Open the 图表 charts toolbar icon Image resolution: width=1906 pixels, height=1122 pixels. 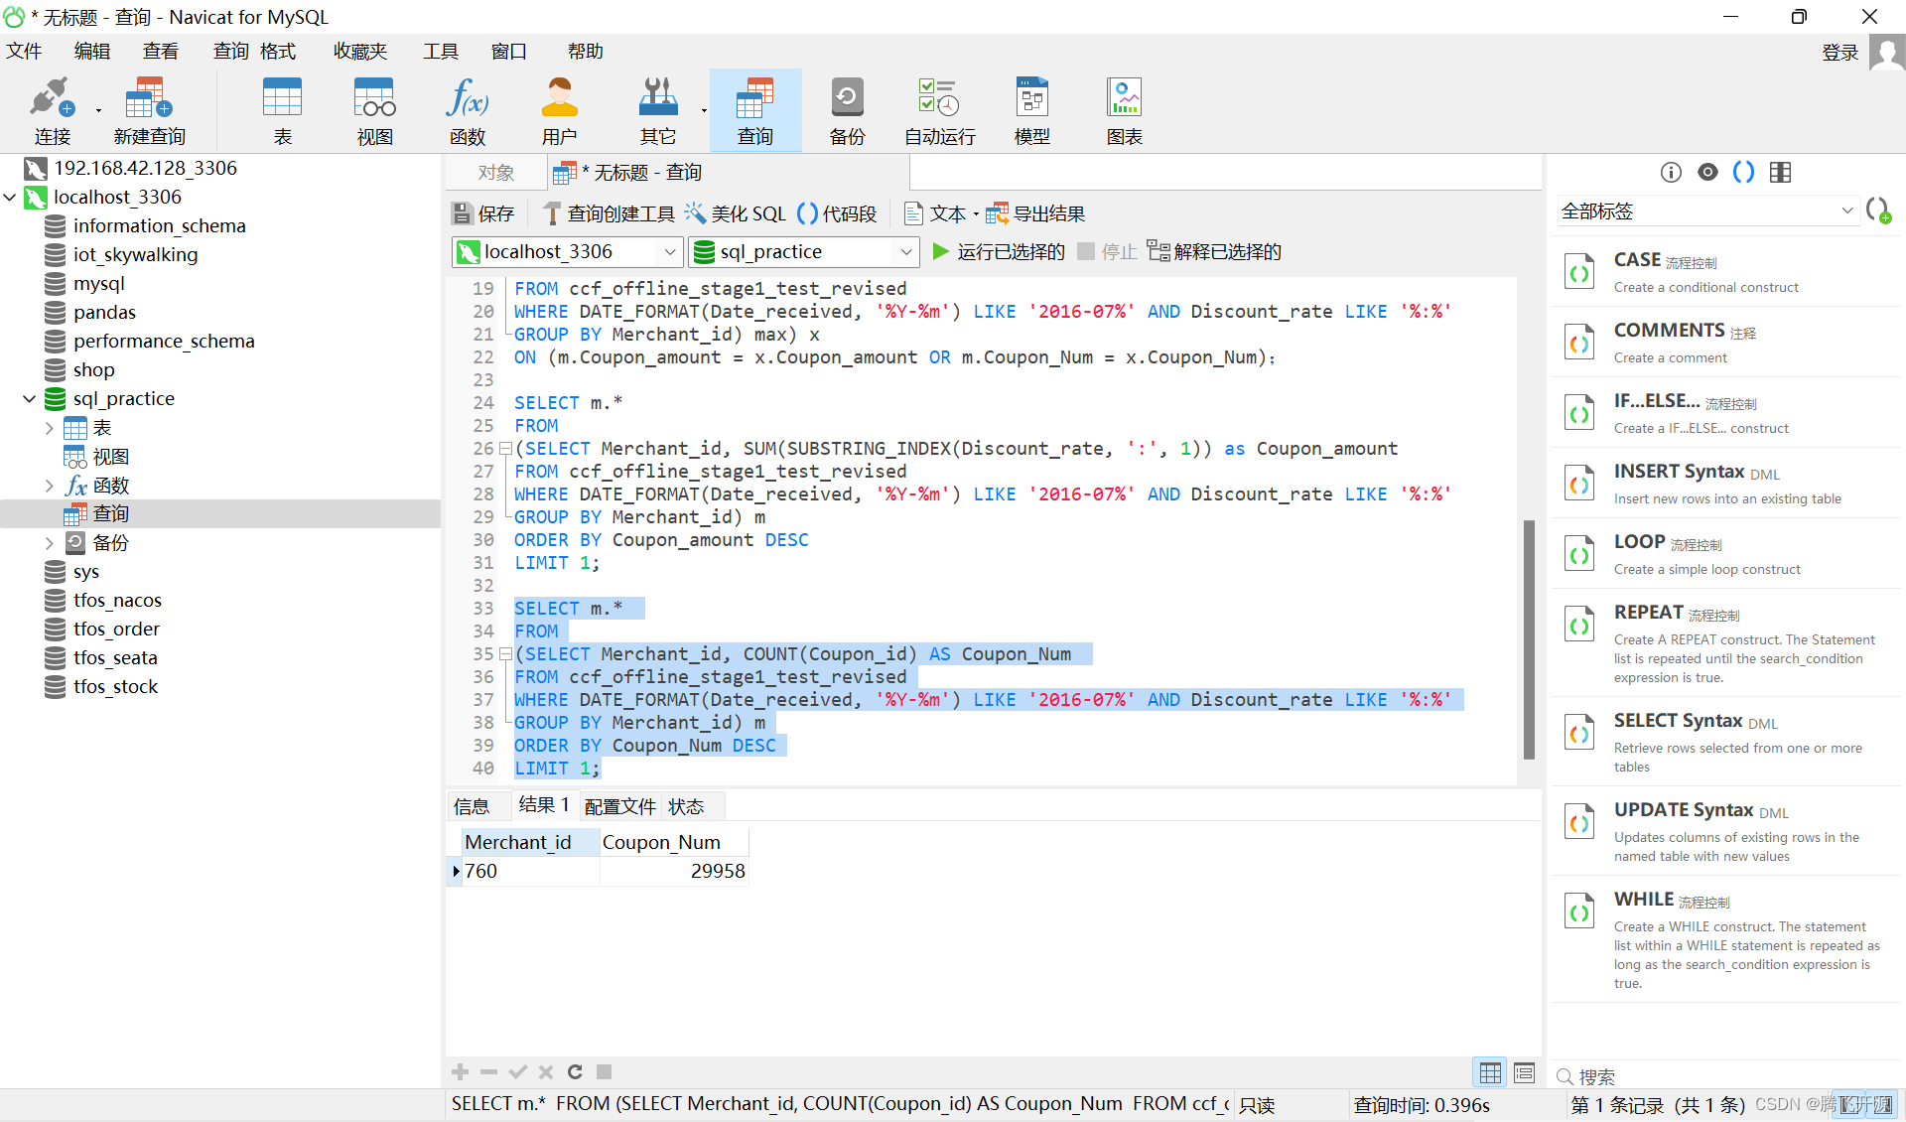1124,110
